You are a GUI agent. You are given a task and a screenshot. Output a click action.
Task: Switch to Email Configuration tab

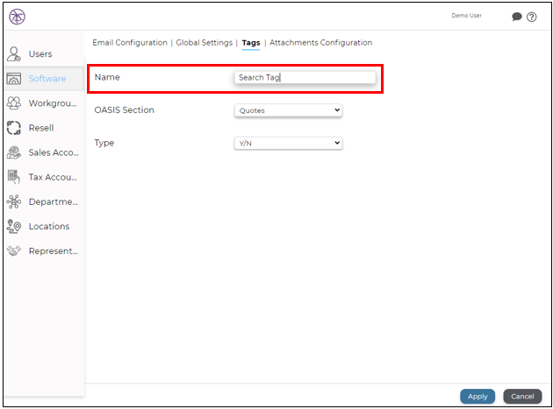(x=130, y=43)
